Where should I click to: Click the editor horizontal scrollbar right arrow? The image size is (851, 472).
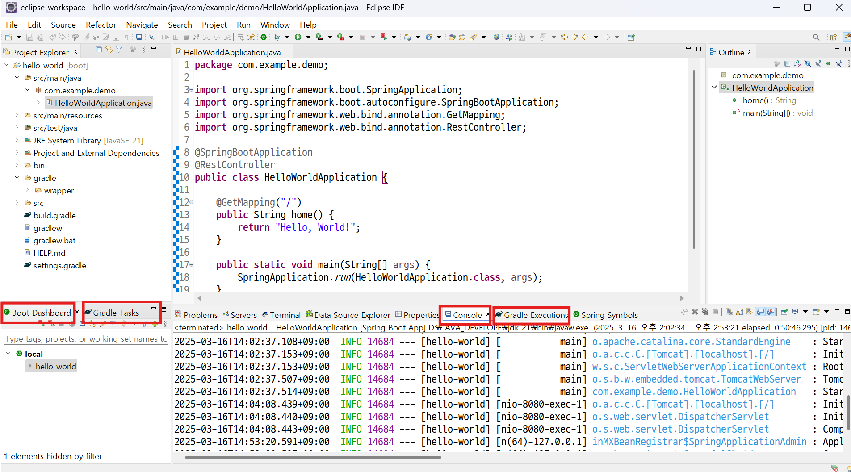[x=682, y=298]
